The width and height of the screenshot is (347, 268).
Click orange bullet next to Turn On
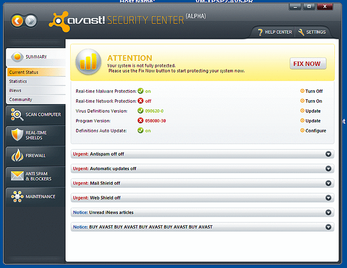coord(302,101)
